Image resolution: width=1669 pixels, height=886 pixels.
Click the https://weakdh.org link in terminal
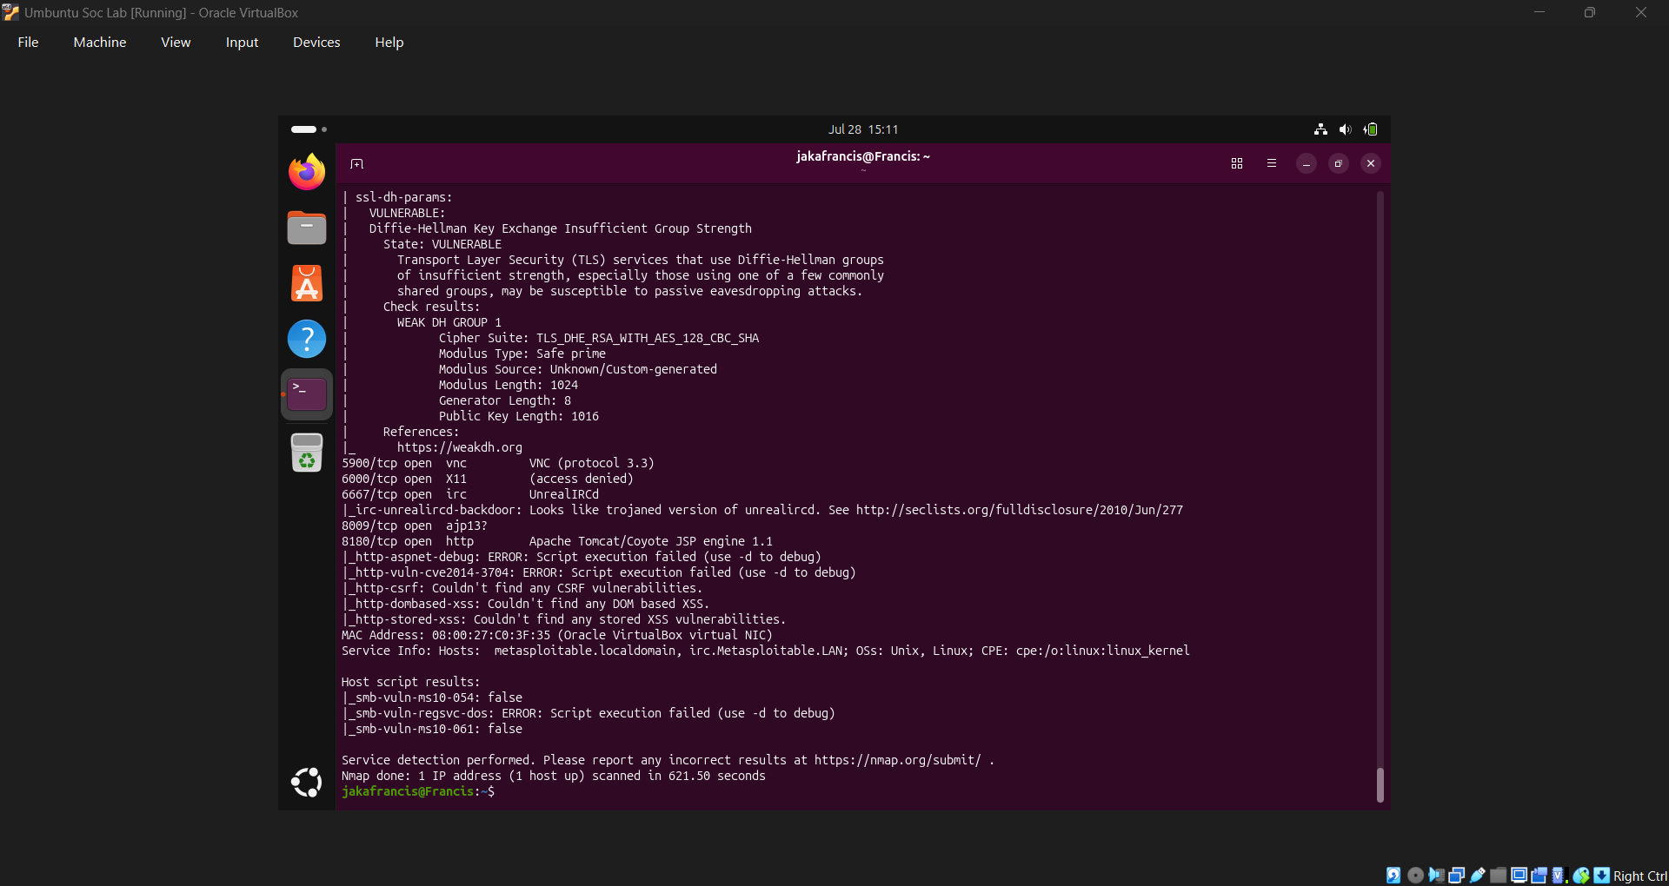(x=460, y=447)
